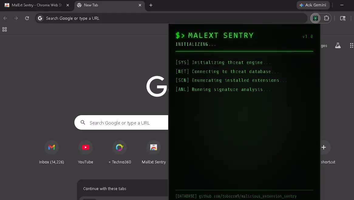
Task: Navigate back using the back arrow
Action: [x=5, y=18]
